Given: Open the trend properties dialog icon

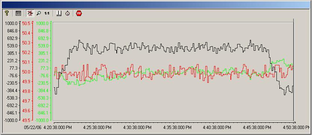Looking at the screenshot, I should (18, 13).
